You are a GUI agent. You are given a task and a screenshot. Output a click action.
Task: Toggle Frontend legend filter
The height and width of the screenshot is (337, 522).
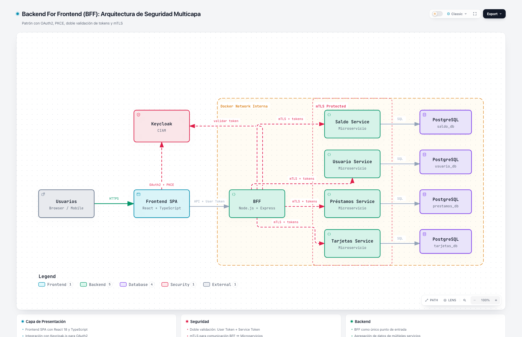point(56,284)
